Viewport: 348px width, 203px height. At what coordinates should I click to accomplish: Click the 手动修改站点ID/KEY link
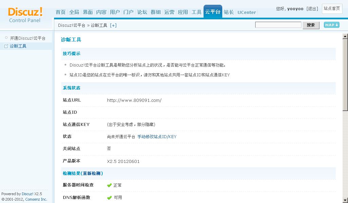[x=157, y=137]
